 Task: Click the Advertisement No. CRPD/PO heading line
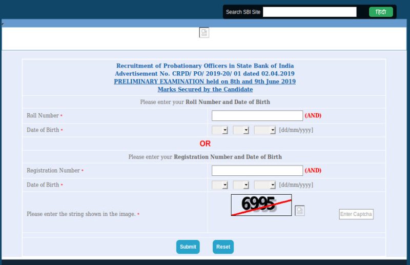click(205, 74)
